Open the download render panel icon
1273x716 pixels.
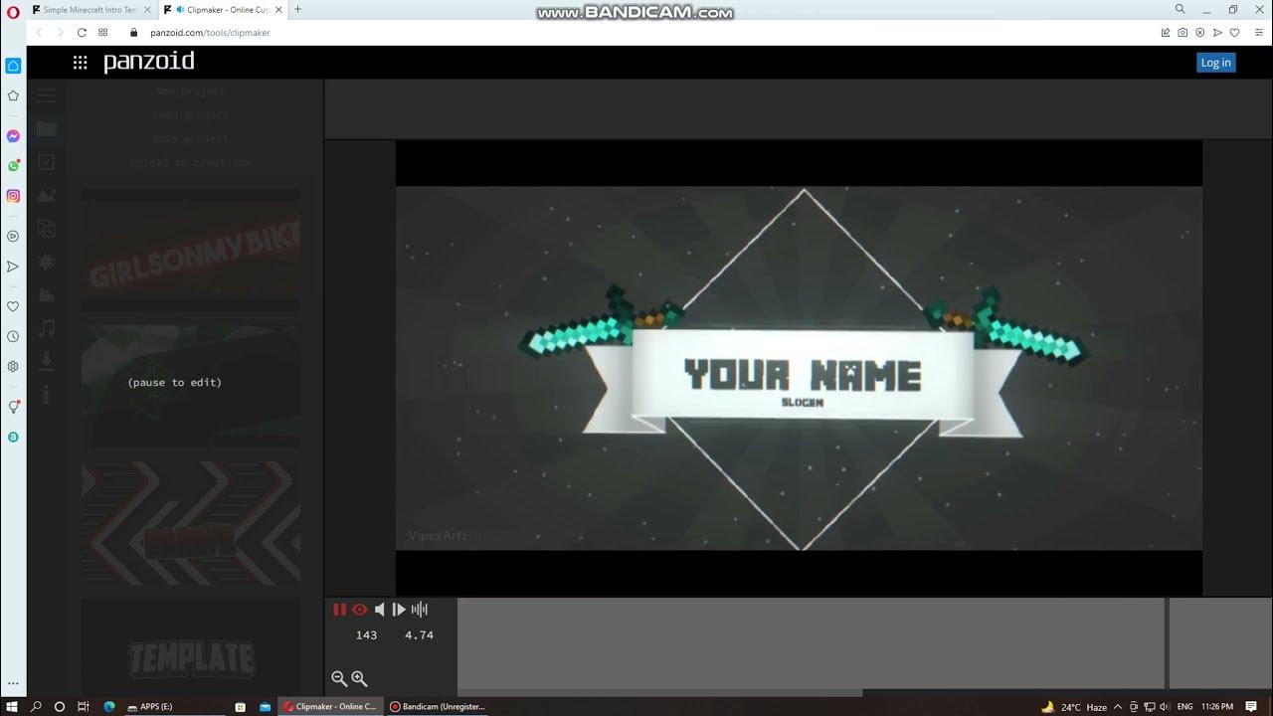tap(46, 361)
